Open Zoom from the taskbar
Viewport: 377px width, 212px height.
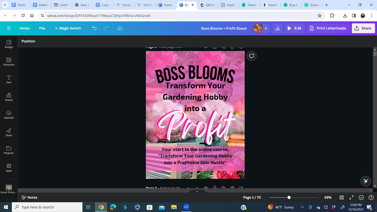coord(186,207)
